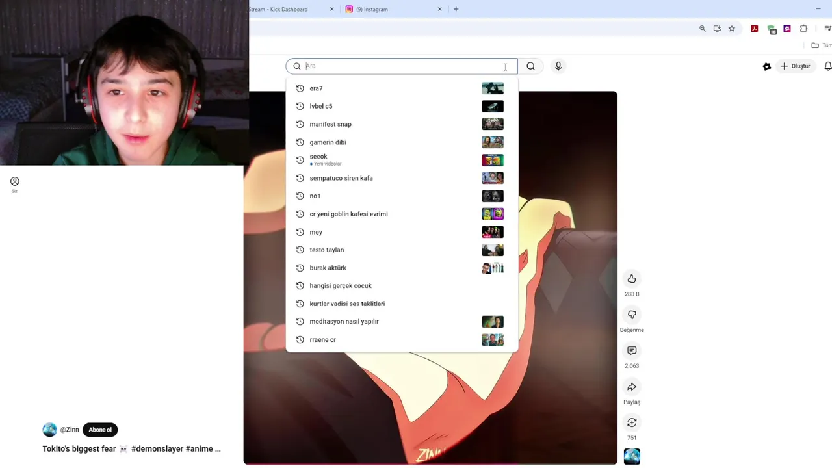The image size is (832, 468).
Task: Select the 'era7' search suggestion
Action: pyautogui.click(x=402, y=88)
